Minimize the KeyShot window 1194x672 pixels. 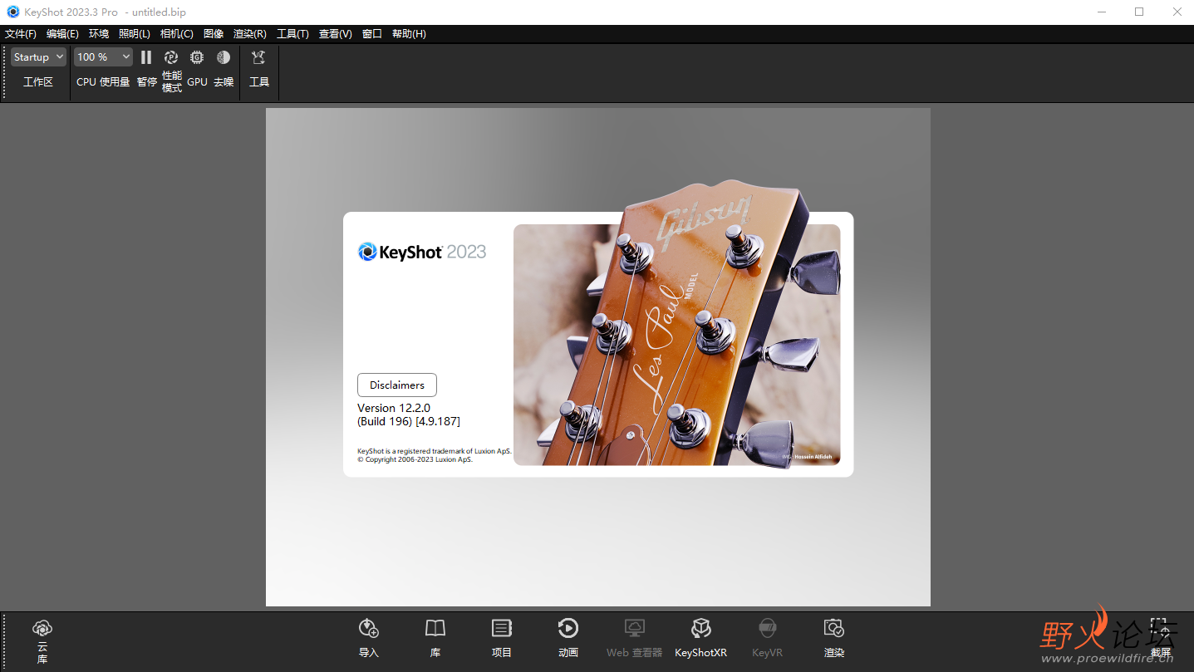click(x=1101, y=12)
